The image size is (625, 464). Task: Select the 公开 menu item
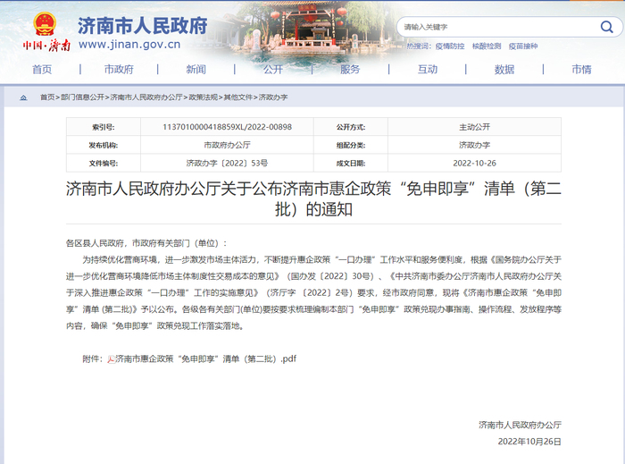tap(273, 70)
